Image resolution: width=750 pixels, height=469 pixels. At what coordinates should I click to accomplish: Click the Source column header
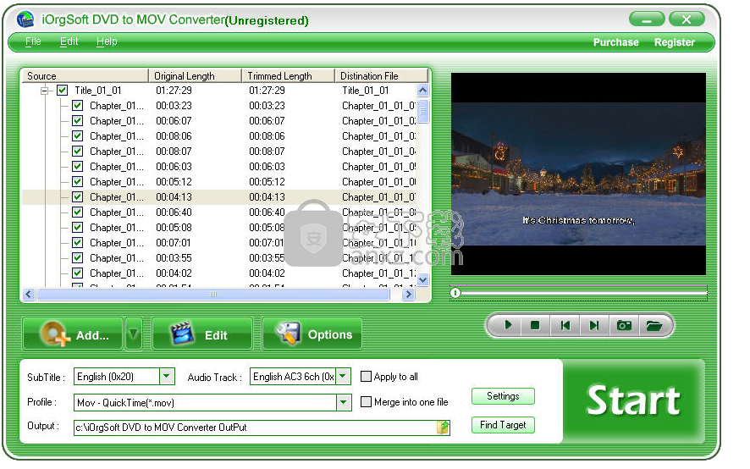coord(85,75)
